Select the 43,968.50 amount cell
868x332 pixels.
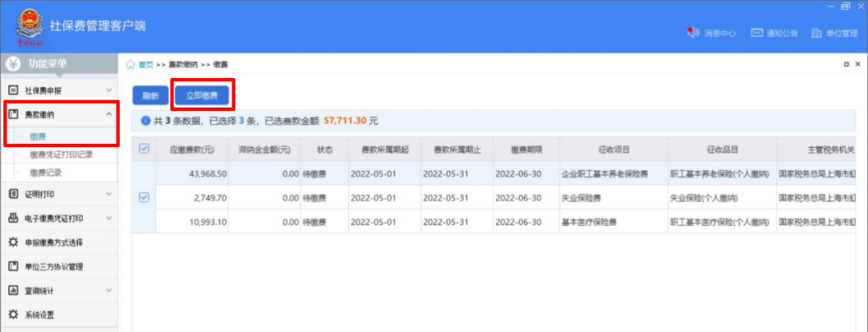click(x=191, y=174)
